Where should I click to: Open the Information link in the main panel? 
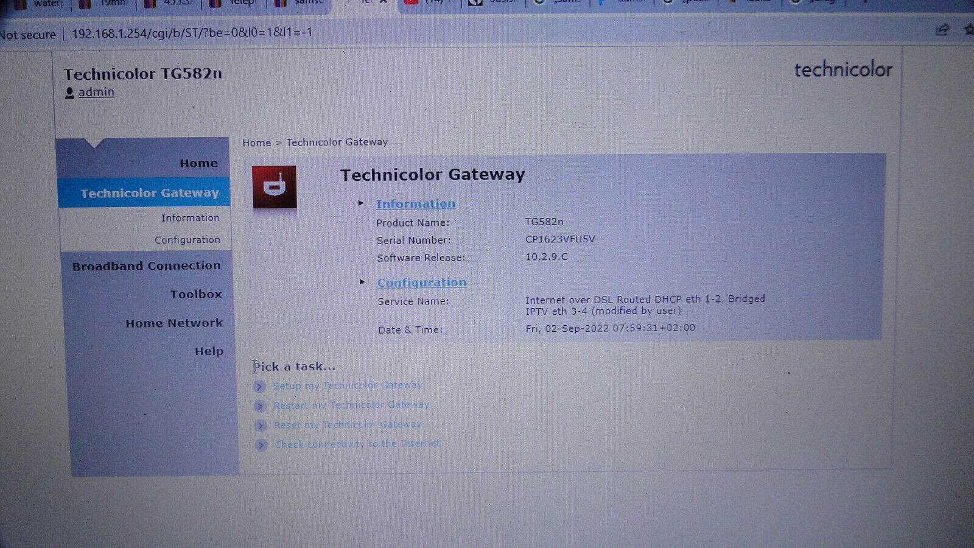tap(416, 203)
